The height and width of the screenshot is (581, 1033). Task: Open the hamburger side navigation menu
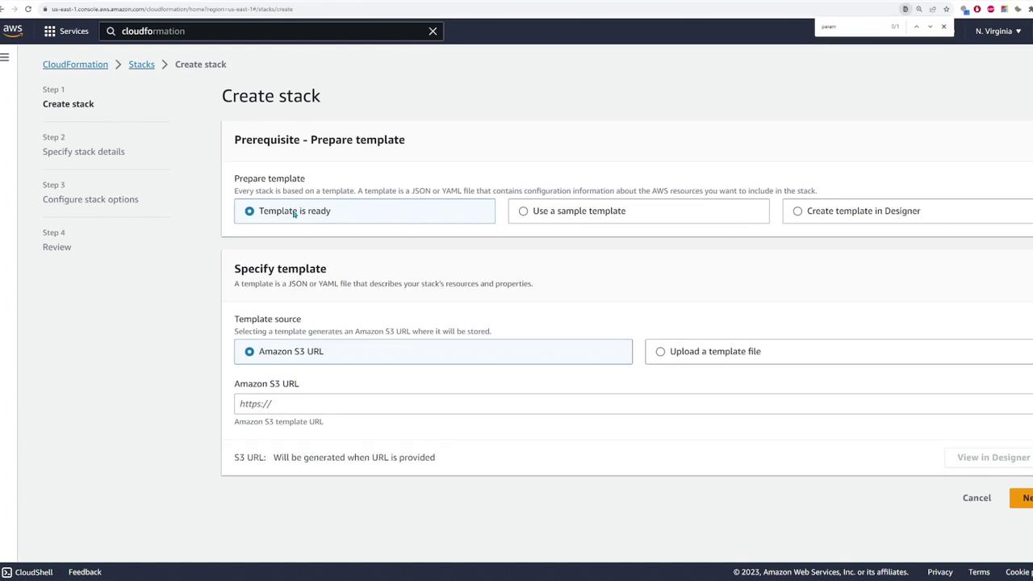coord(5,57)
